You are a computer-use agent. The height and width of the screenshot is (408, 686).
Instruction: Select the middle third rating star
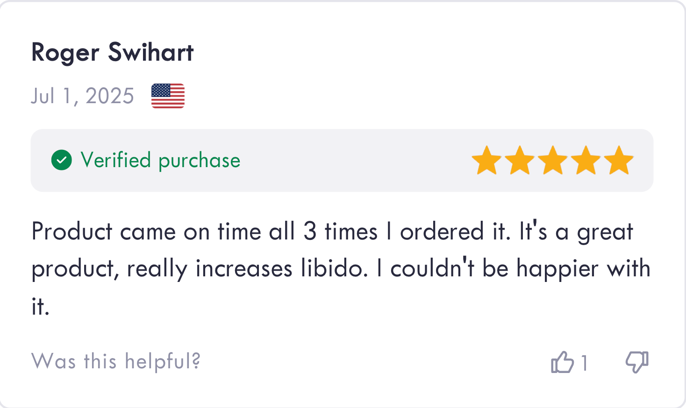[x=553, y=161]
